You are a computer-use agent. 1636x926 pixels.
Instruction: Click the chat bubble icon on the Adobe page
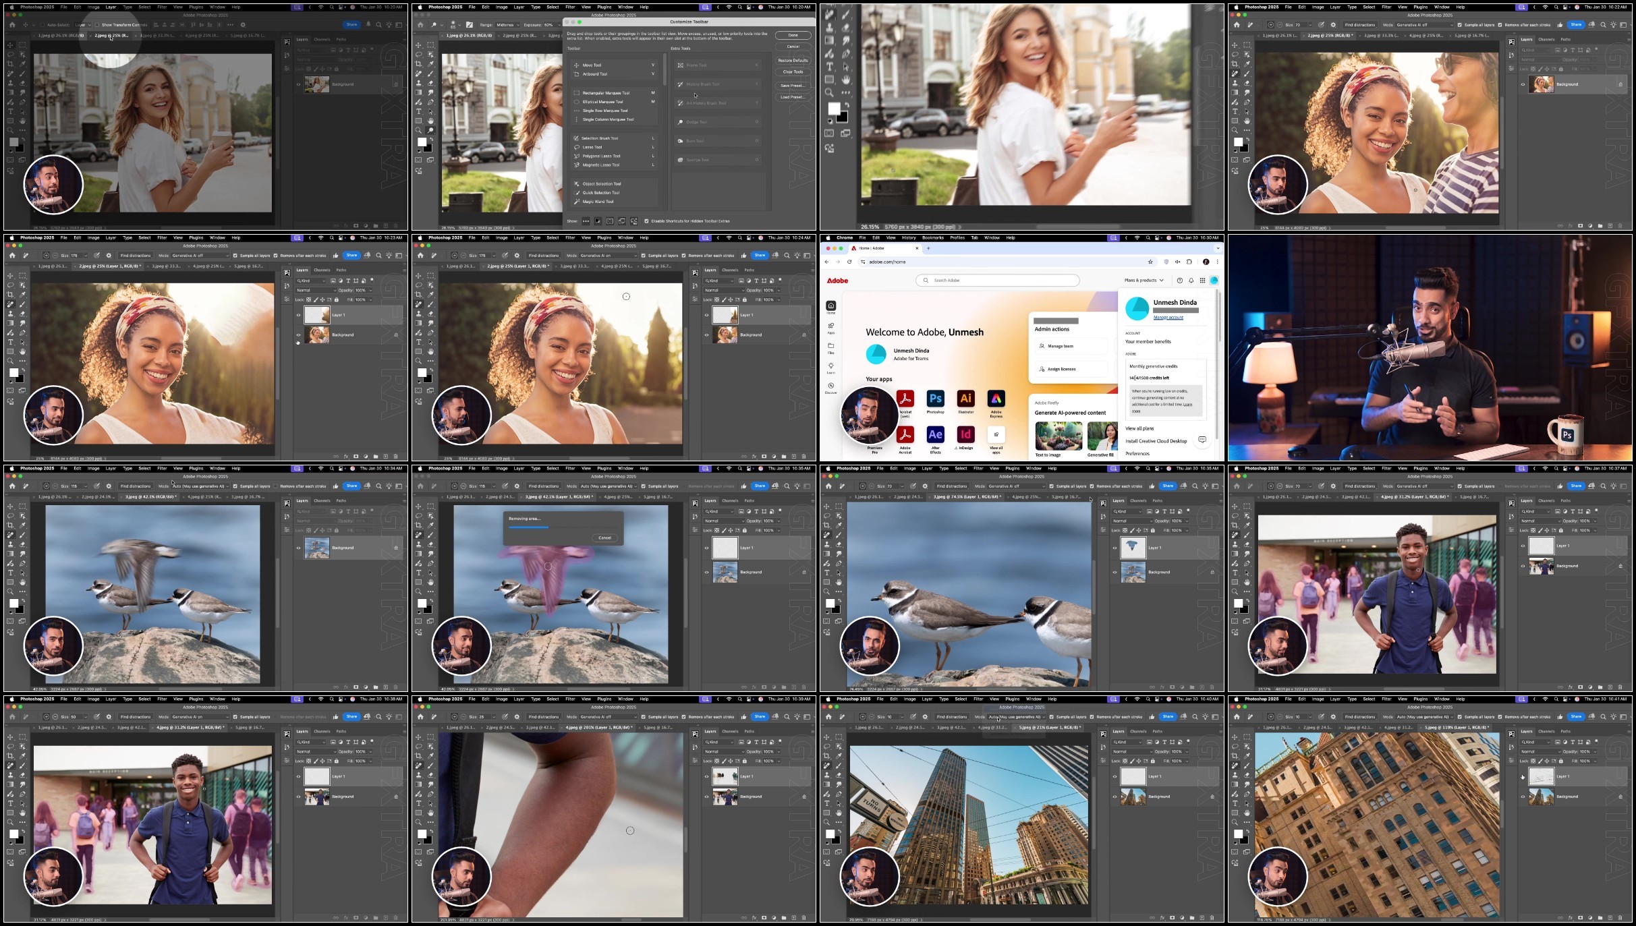[x=1202, y=440]
